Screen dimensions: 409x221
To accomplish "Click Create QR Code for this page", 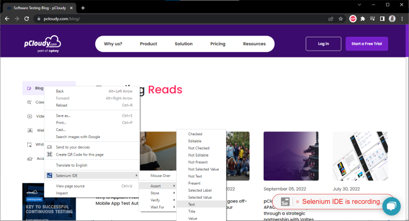I will point(79,154).
